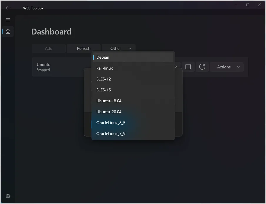Maximize the WSL Toolbox window
266x204 pixels.
coord(247,5)
